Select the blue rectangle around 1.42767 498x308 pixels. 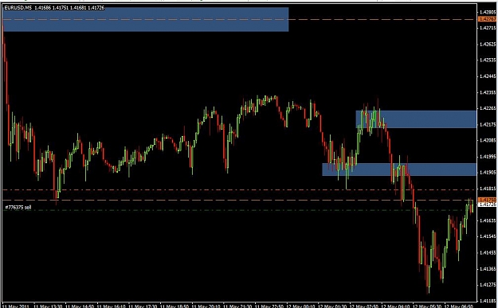click(146, 19)
